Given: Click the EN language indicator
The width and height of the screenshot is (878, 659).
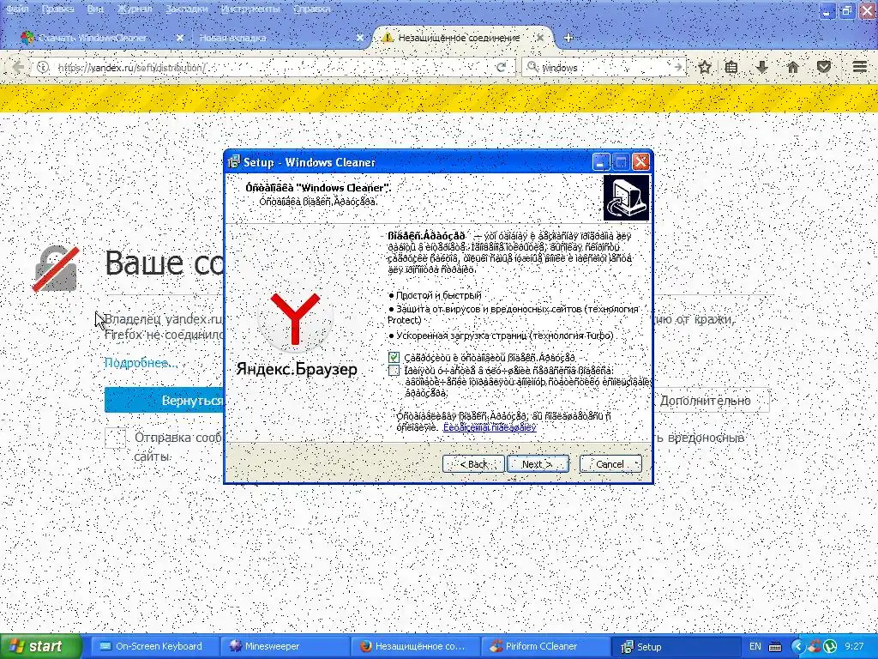Looking at the screenshot, I should [x=755, y=647].
